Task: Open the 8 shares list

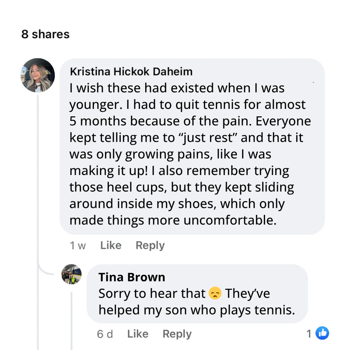Action: (45, 34)
